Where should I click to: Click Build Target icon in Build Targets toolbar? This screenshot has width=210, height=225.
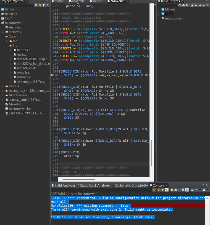(x=183, y=5)
